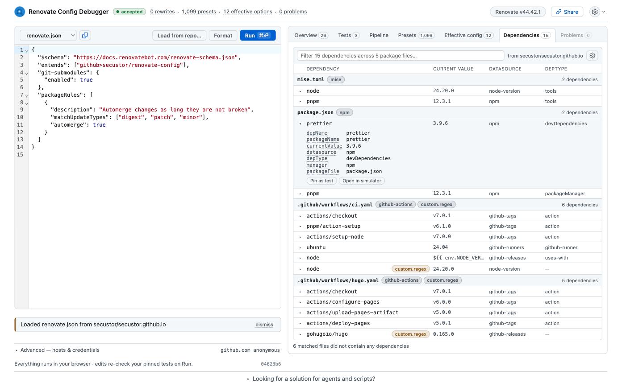Viewport: 622px width, 387px height.
Task: Click Open in simulator button
Action: click(362, 181)
